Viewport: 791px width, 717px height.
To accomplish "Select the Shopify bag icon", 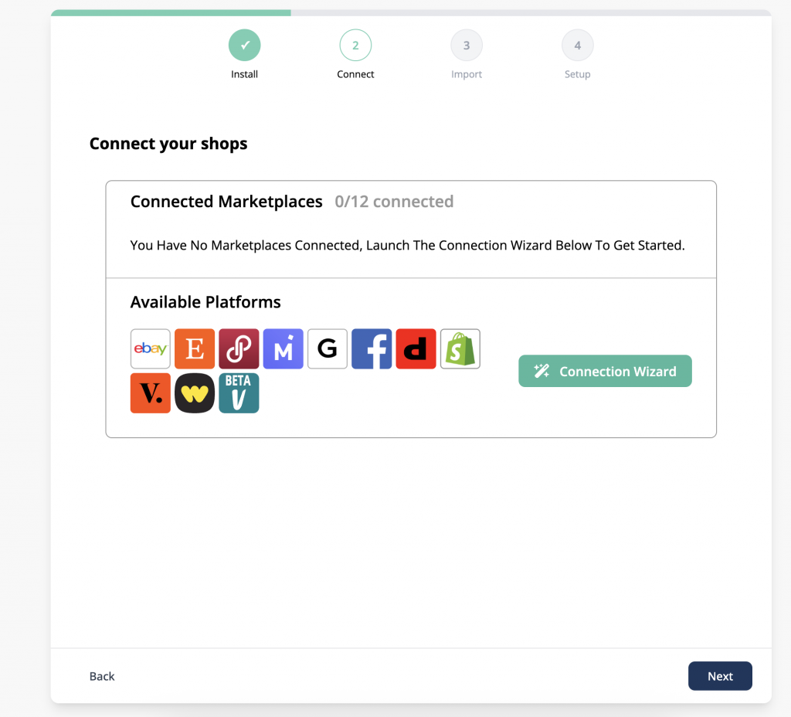I will [x=460, y=349].
